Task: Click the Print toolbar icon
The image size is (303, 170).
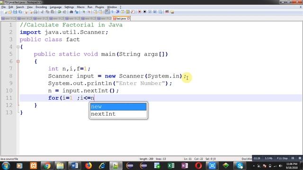Action: pos(36,12)
